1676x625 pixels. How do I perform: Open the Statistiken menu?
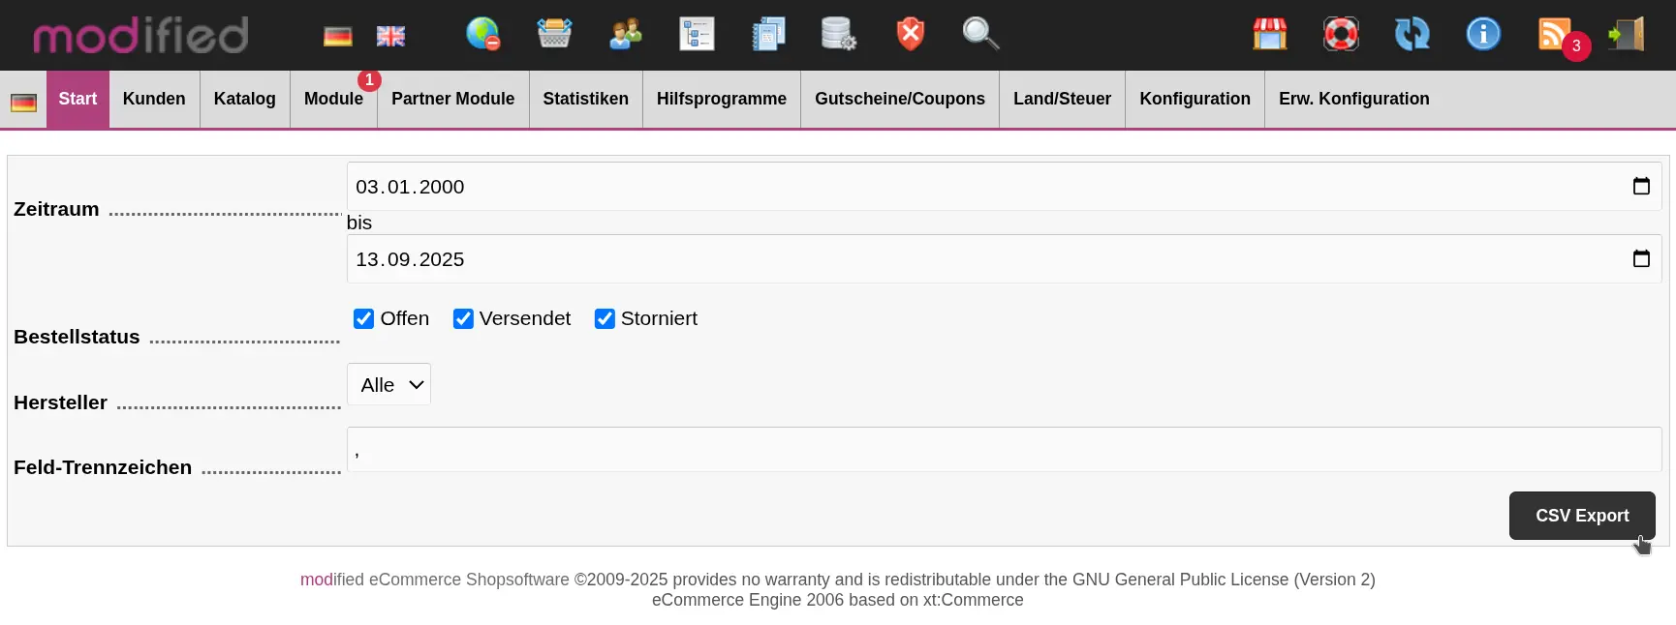pos(585,99)
